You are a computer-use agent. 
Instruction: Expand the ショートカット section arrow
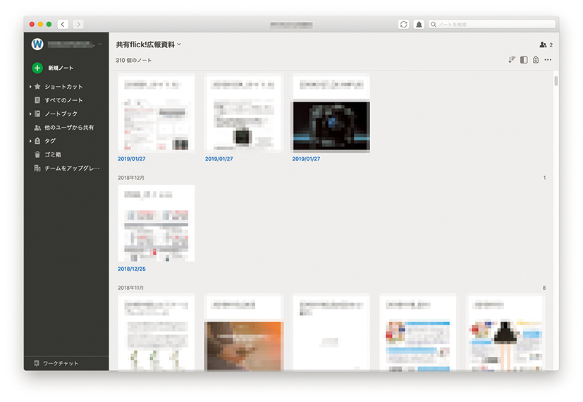coord(30,87)
